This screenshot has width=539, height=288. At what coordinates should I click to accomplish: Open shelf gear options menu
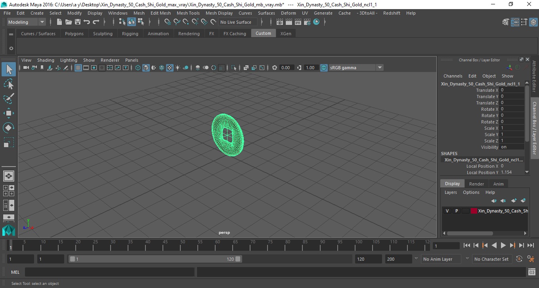(x=11, y=49)
